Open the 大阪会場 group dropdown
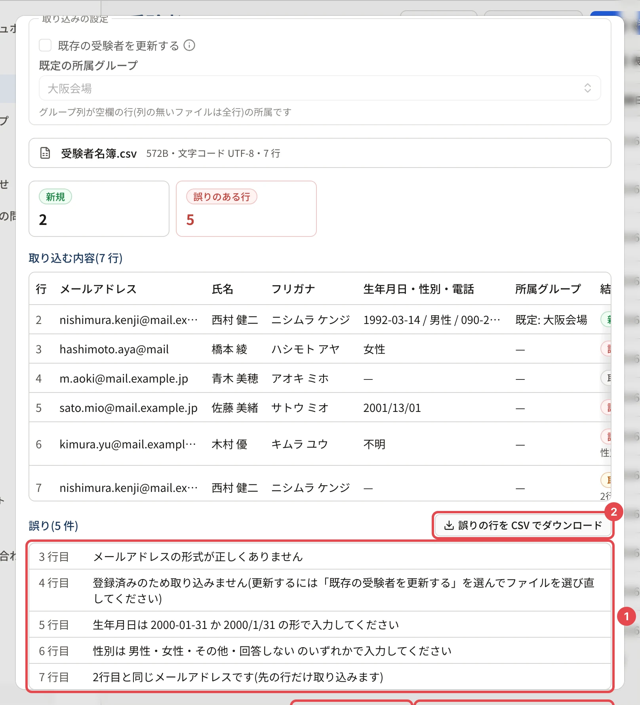 coord(320,88)
